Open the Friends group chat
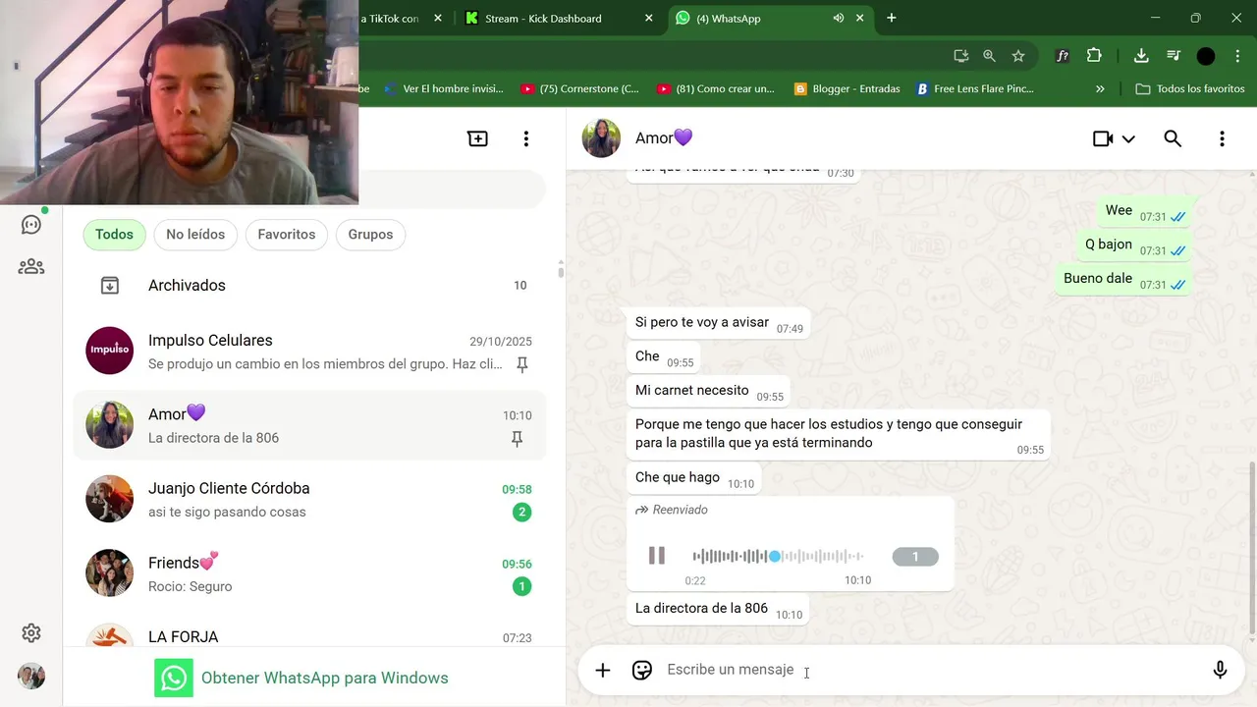 coord(310,573)
